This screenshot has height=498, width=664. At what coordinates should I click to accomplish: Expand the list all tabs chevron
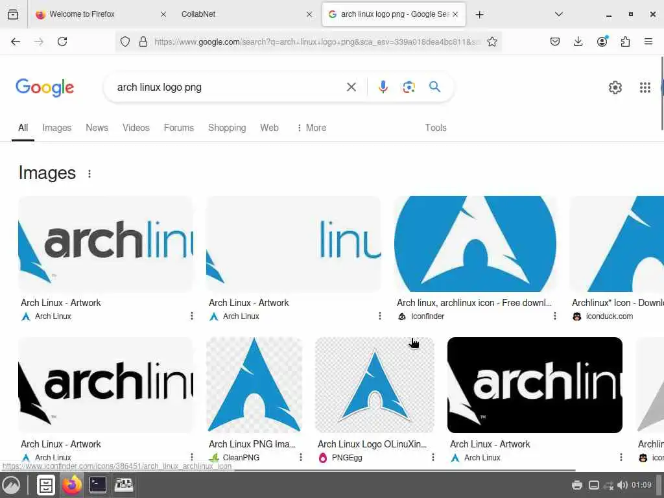tap(558, 14)
